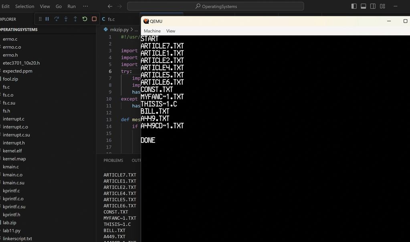The height and width of the screenshot is (242, 410).
Task: Pause the debugging session
Action: pyautogui.click(x=47, y=19)
